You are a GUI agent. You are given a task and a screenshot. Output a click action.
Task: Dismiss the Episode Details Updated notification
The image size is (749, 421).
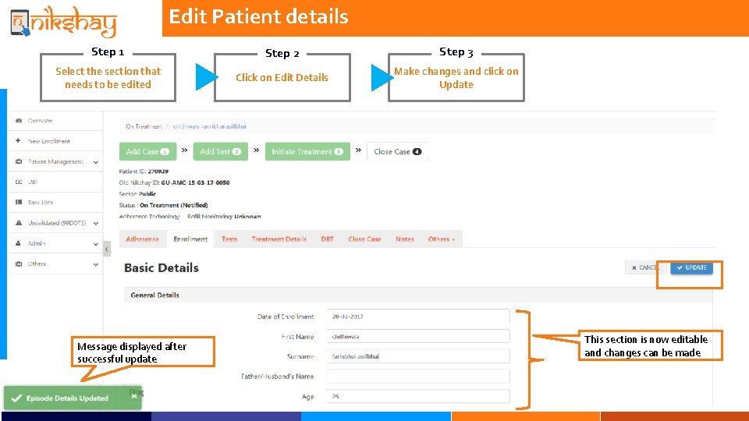point(134,396)
